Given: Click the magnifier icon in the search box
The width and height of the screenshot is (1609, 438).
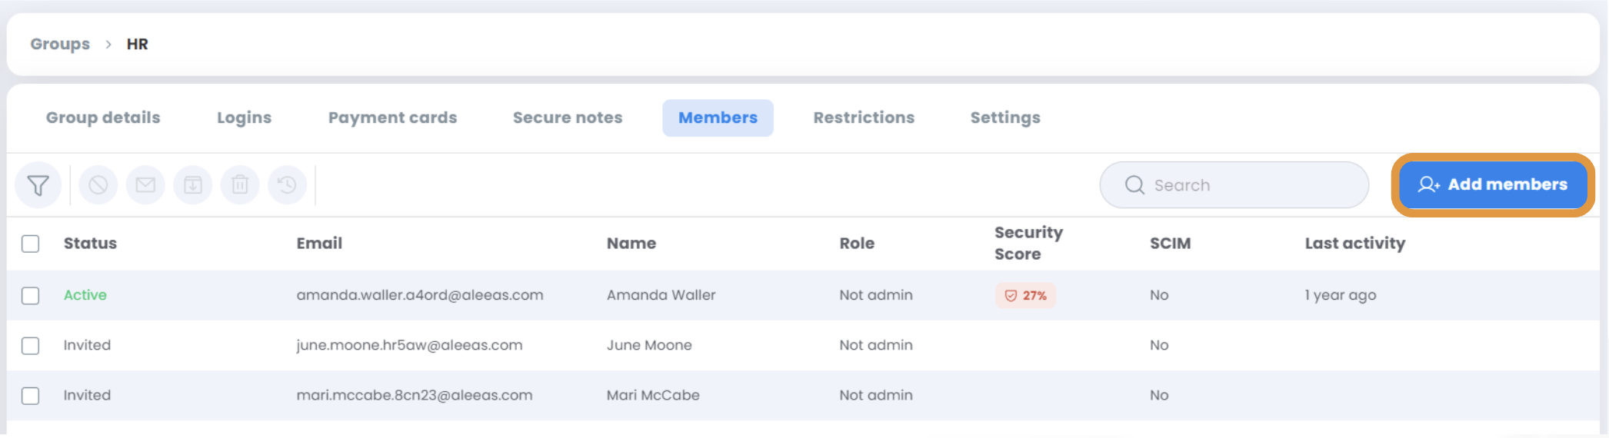Looking at the screenshot, I should 1134,185.
